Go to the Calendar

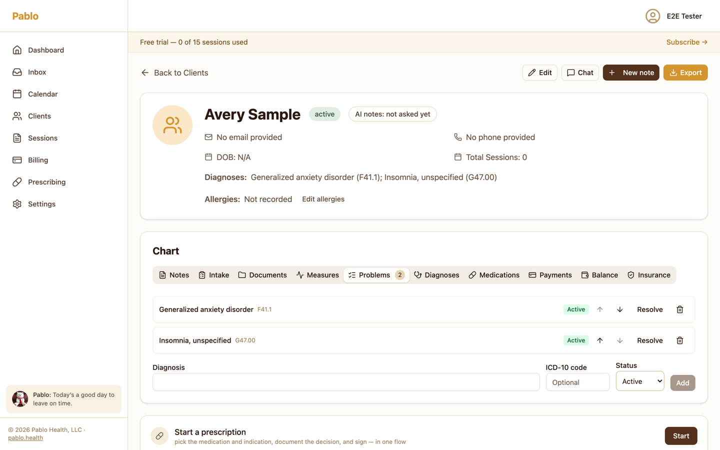64,94
